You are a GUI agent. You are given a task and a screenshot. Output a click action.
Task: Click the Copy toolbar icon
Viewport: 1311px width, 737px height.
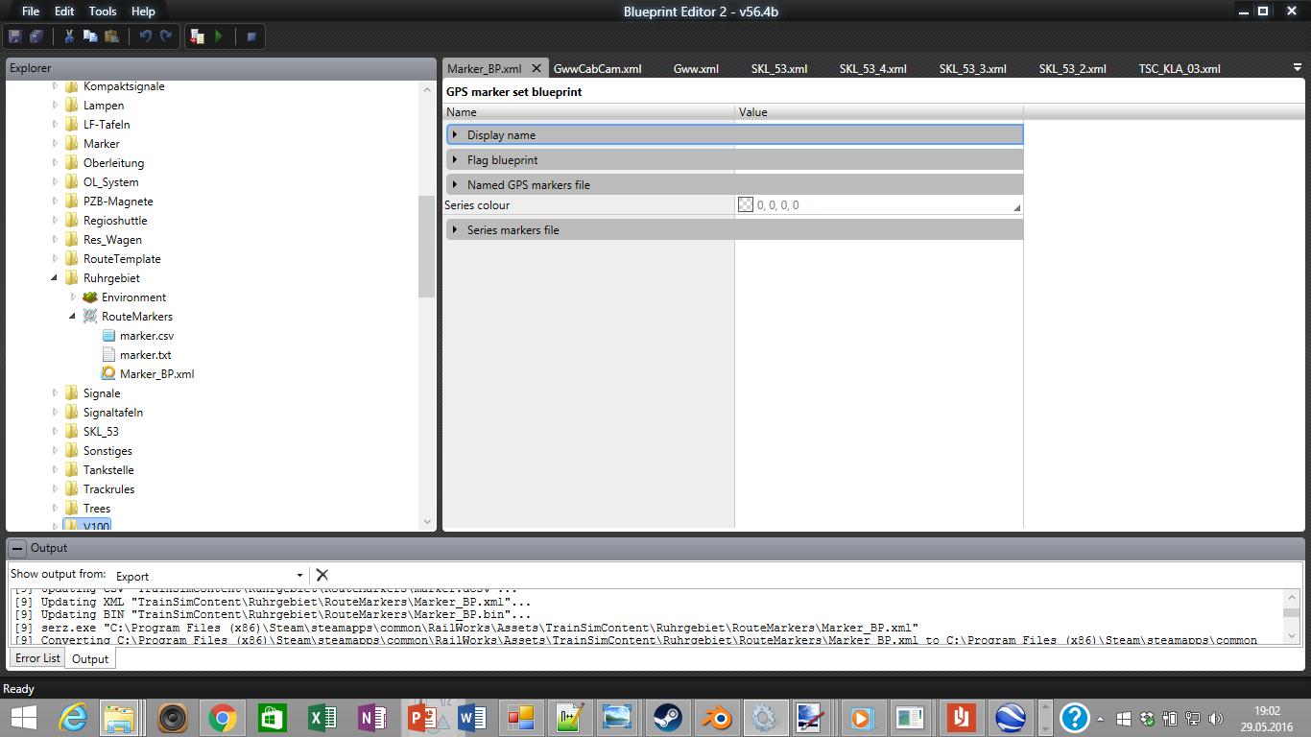pyautogui.click(x=90, y=36)
